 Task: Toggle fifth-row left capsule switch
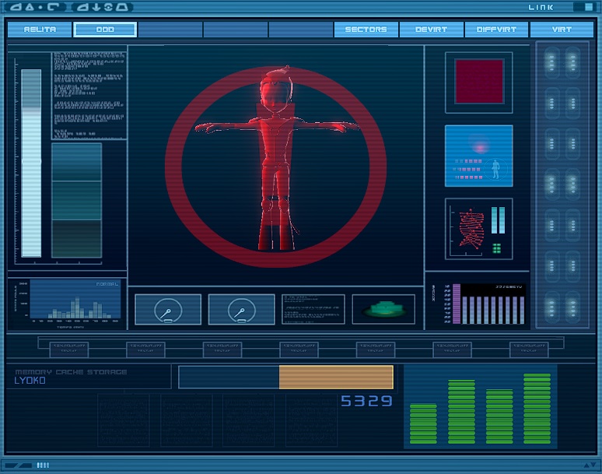(x=551, y=226)
